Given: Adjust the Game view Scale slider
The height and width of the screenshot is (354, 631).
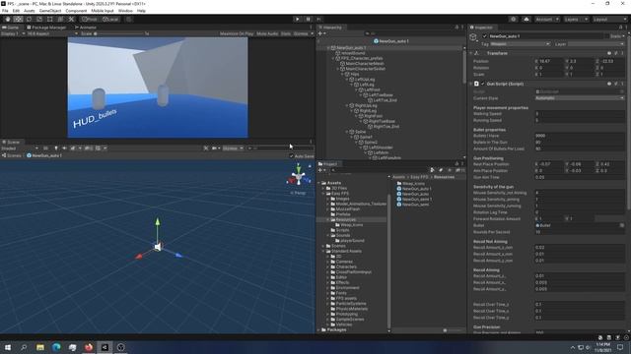Looking at the screenshot, I should [x=118, y=33].
